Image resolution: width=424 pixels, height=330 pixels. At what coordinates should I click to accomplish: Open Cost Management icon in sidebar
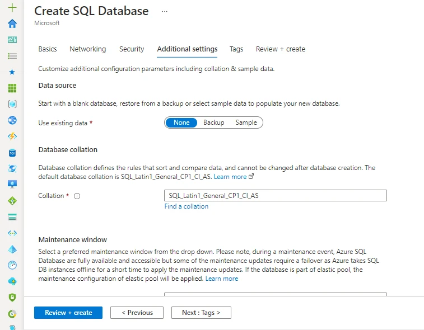click(x=12, y=314)
